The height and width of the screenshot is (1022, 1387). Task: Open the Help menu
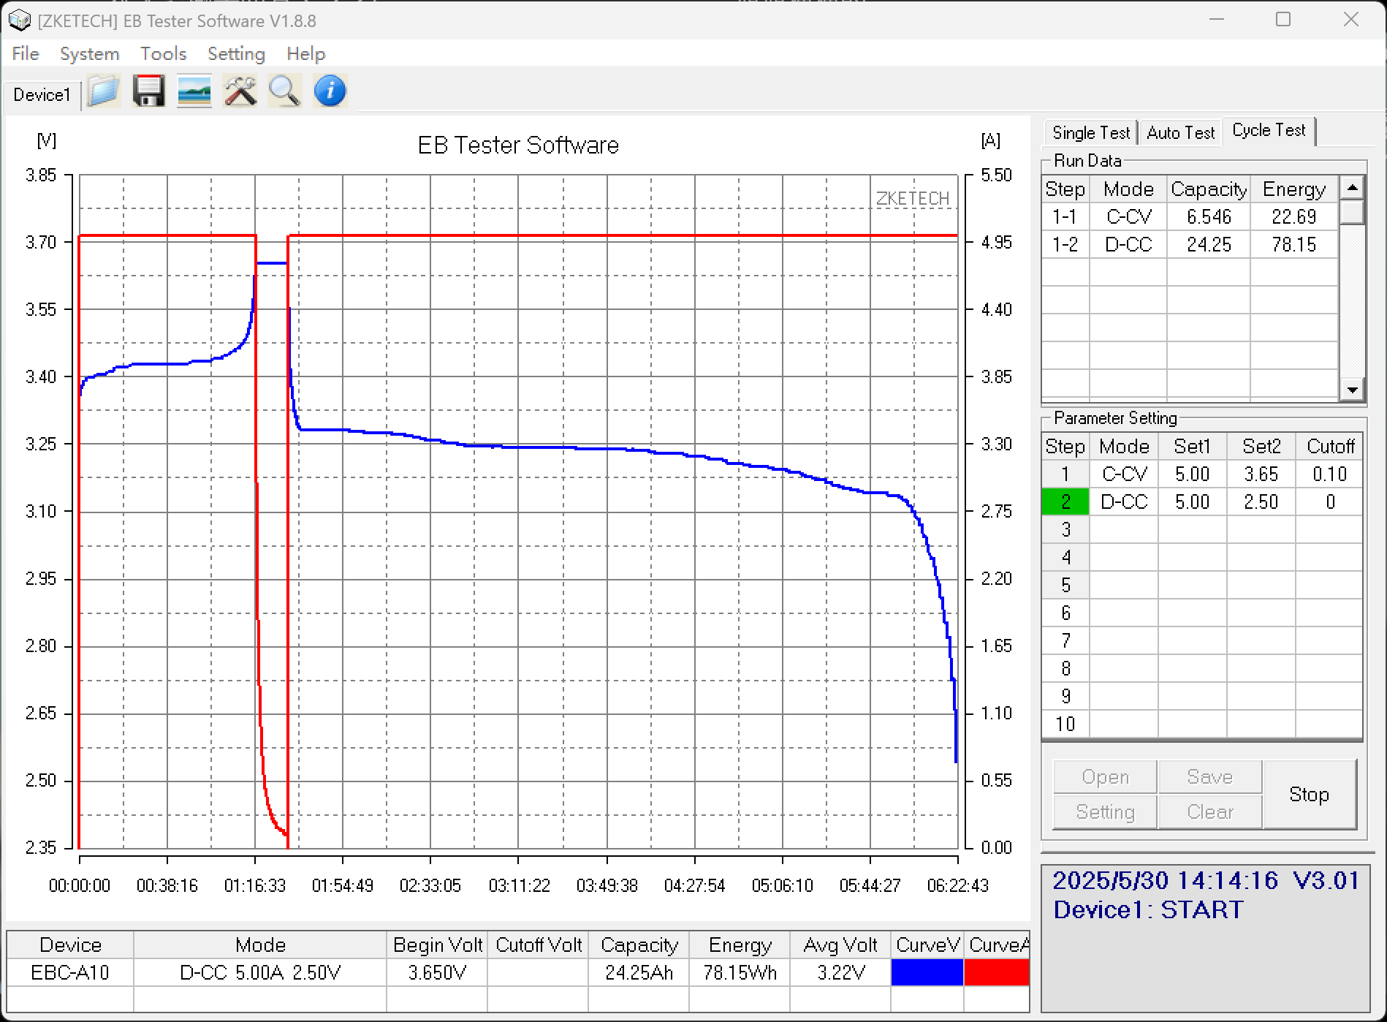(x=305, y=54)
